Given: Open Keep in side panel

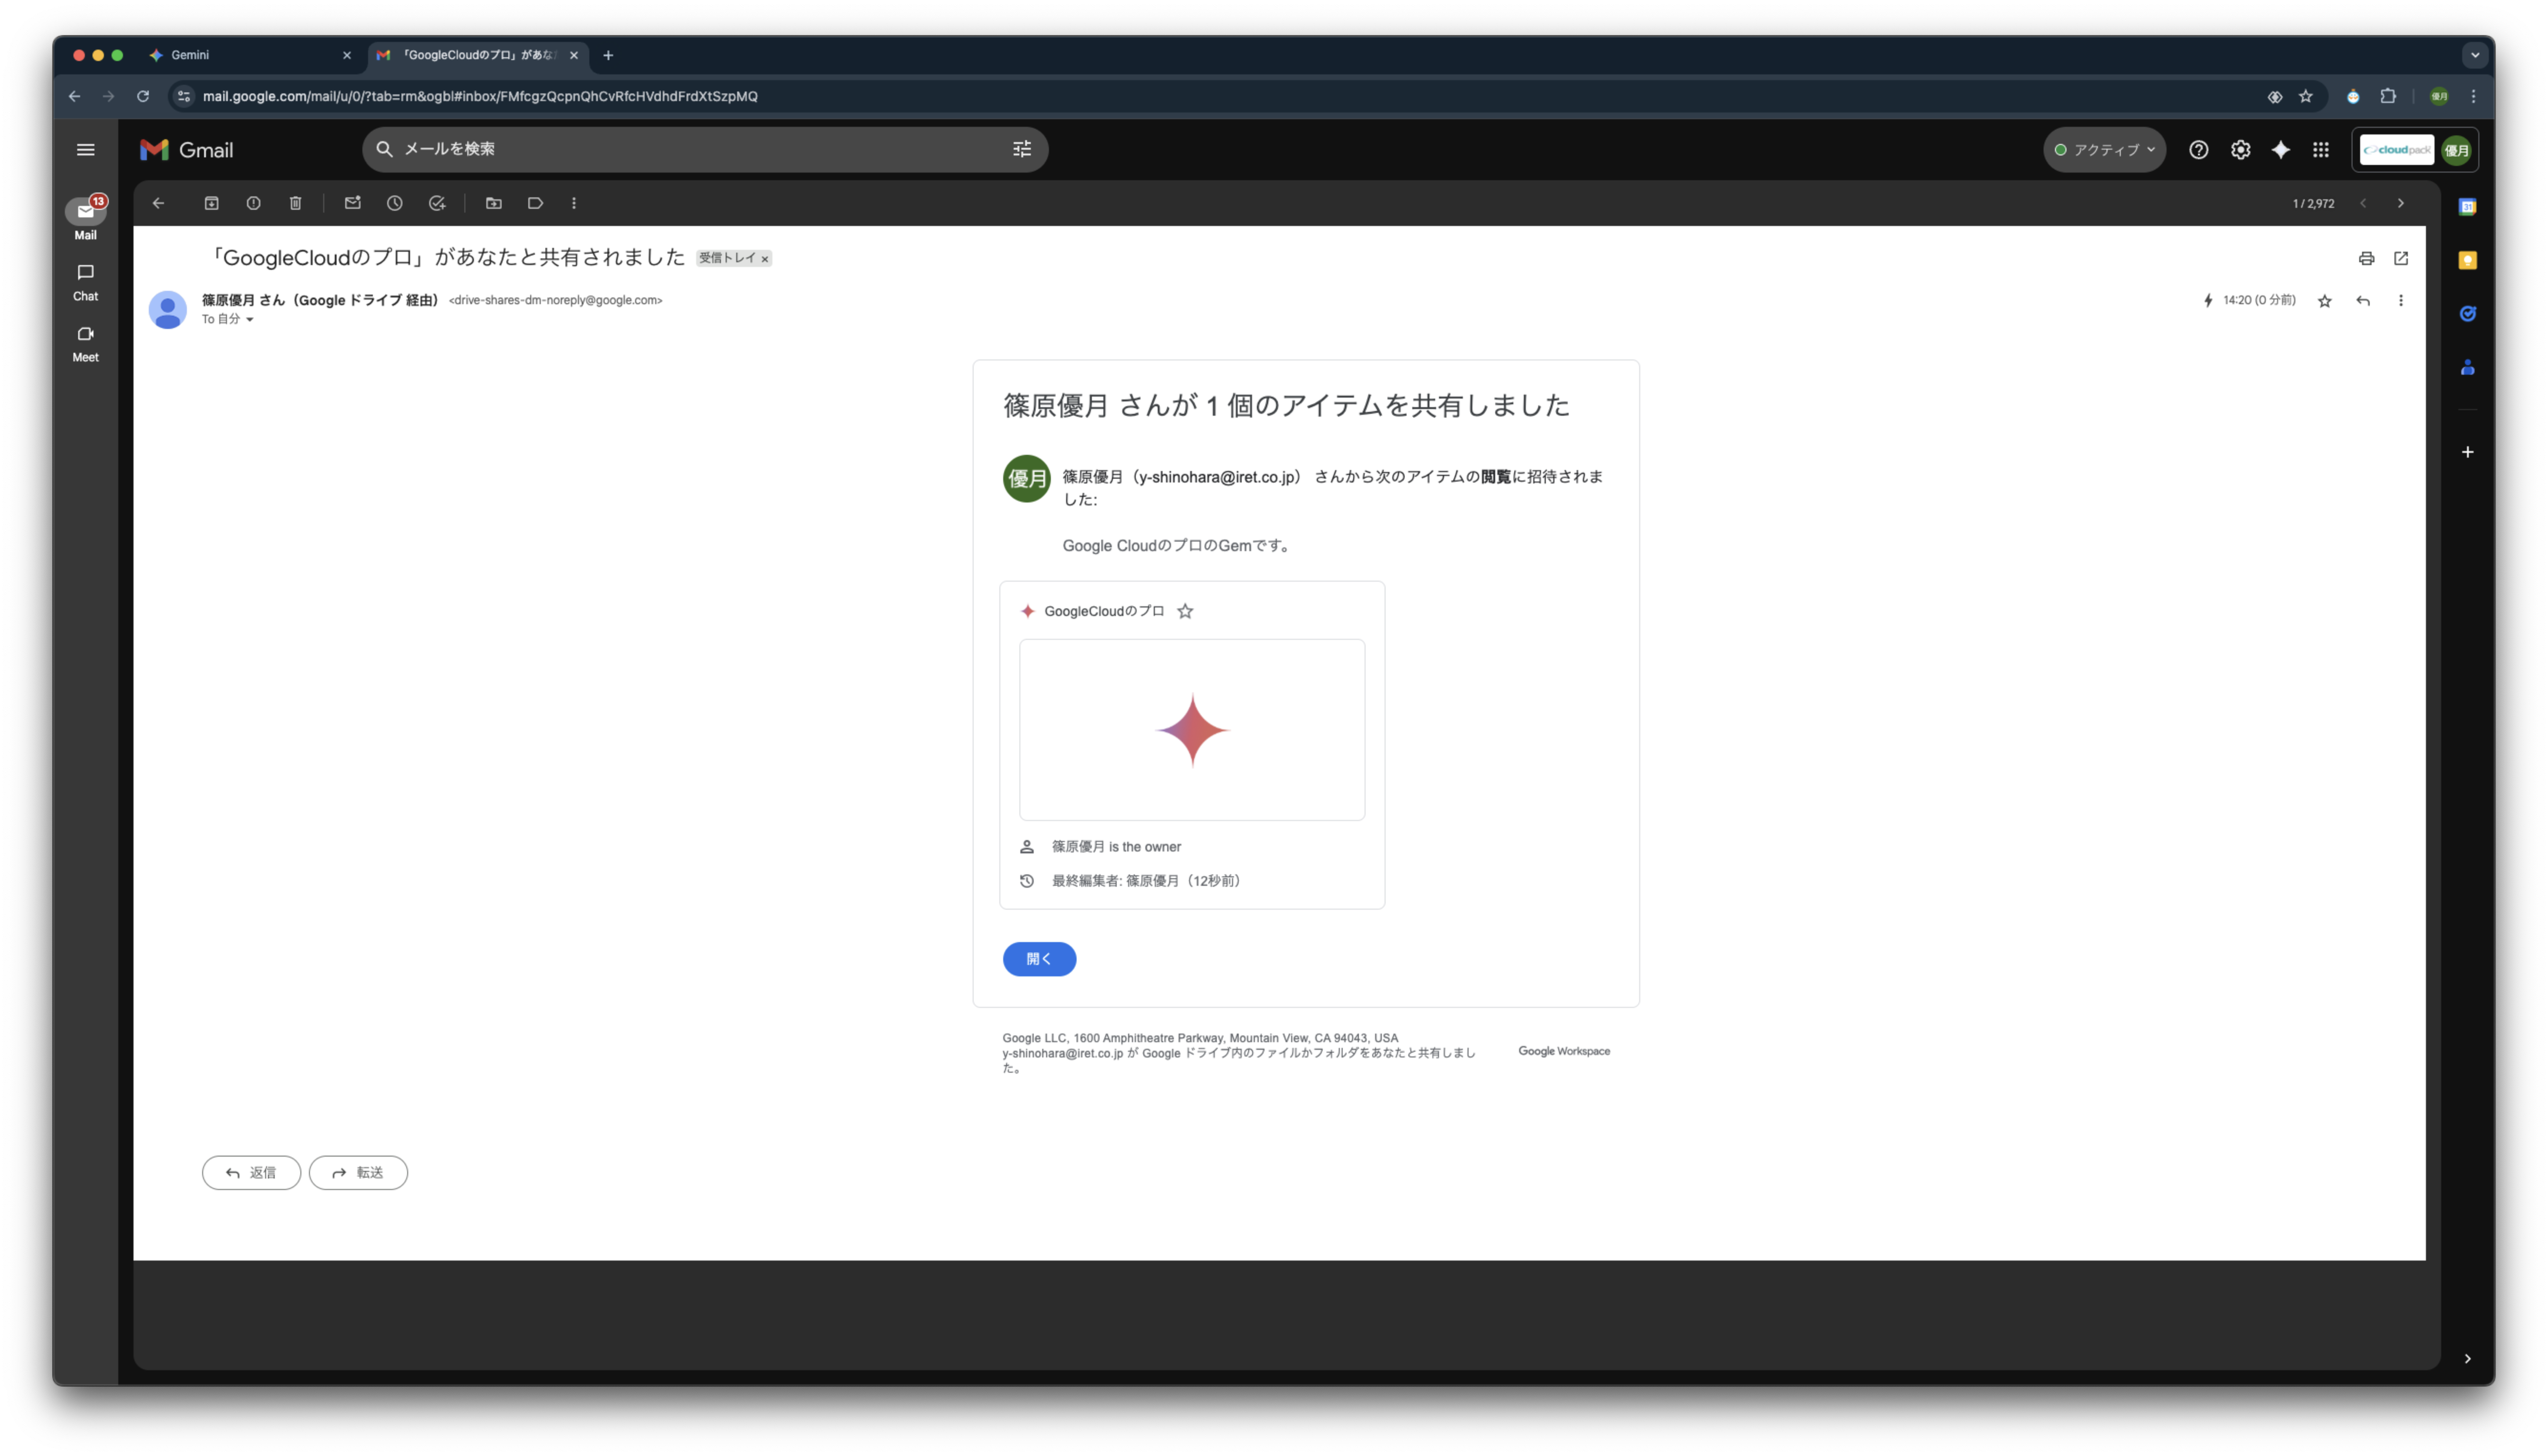Looking at the screenshot, I should pyautogui.click(x=2467, y=260).
